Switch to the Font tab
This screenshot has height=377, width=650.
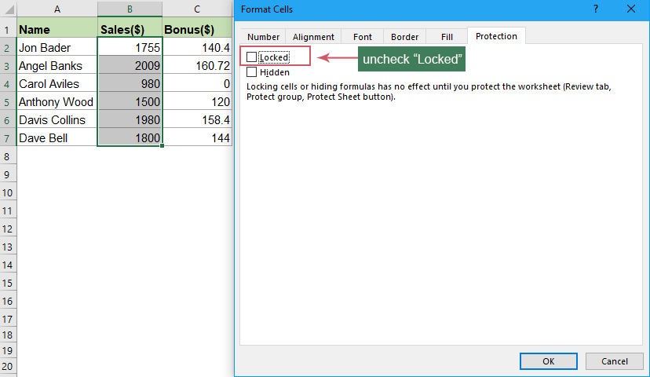click(363, 37)
